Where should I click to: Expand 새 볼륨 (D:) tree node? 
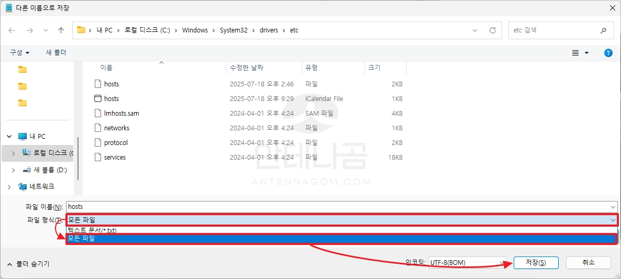(x=14, y=170)
